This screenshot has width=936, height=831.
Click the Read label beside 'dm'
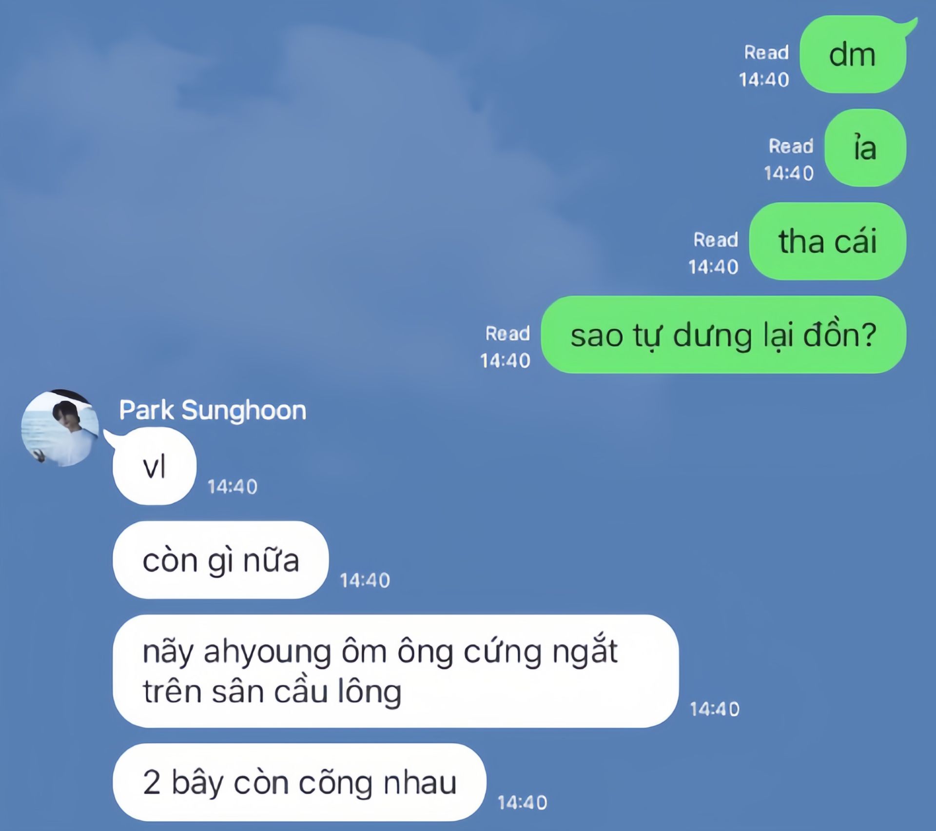point(766,53)
